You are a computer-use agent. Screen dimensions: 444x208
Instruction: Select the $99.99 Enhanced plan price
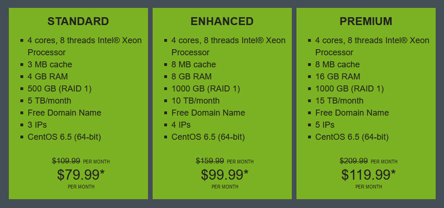[225, 175]
